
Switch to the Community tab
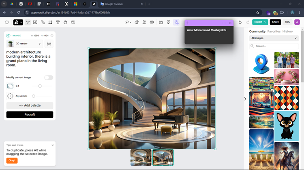257,31
